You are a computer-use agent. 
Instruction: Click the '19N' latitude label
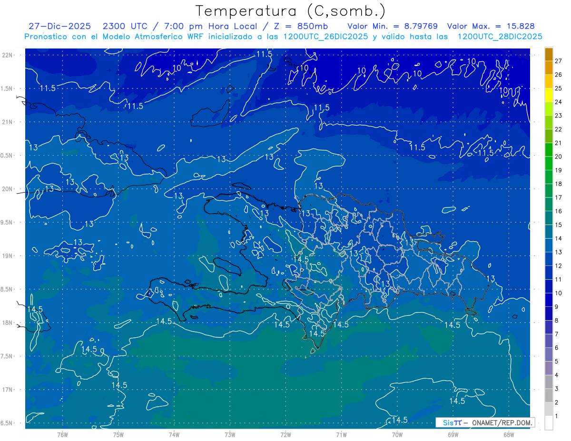[7, 256]
